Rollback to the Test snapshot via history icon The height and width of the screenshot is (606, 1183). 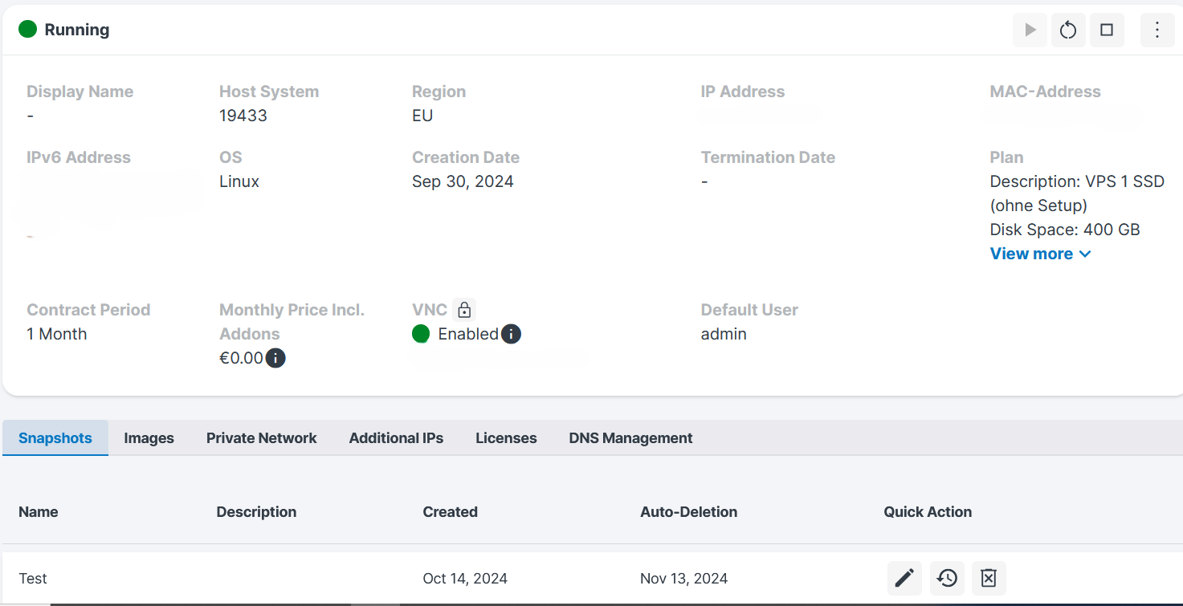point(947,578)
